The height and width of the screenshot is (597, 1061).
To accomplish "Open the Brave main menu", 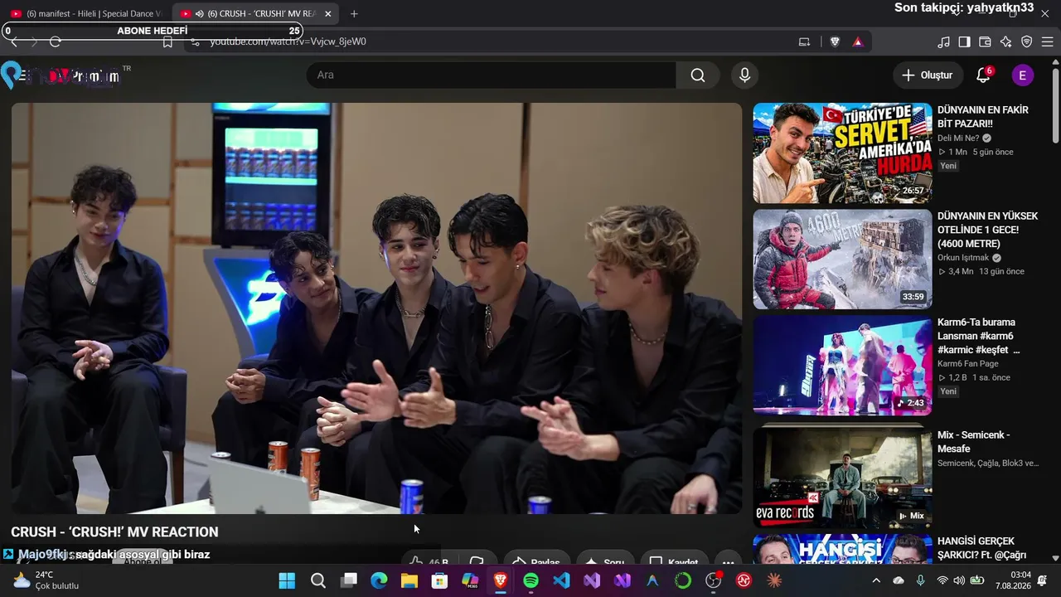I will [x=1047, y=41].
